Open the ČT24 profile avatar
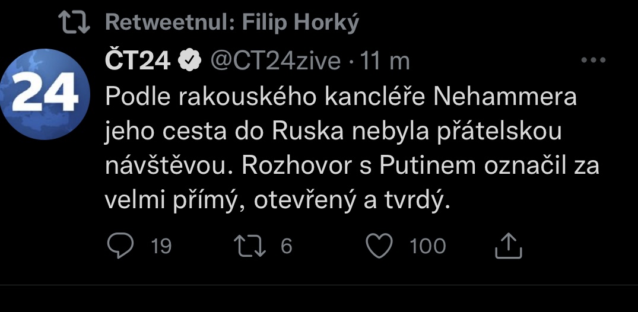 (x=45, y=94)
